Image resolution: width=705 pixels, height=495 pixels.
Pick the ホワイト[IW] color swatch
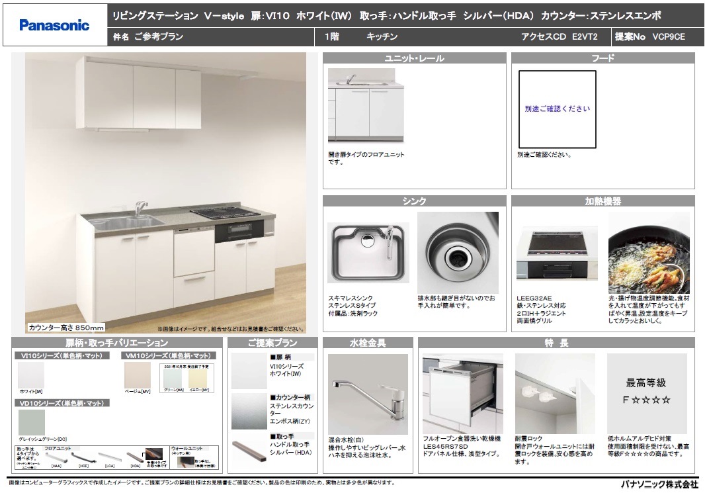[x=31, y=375]
